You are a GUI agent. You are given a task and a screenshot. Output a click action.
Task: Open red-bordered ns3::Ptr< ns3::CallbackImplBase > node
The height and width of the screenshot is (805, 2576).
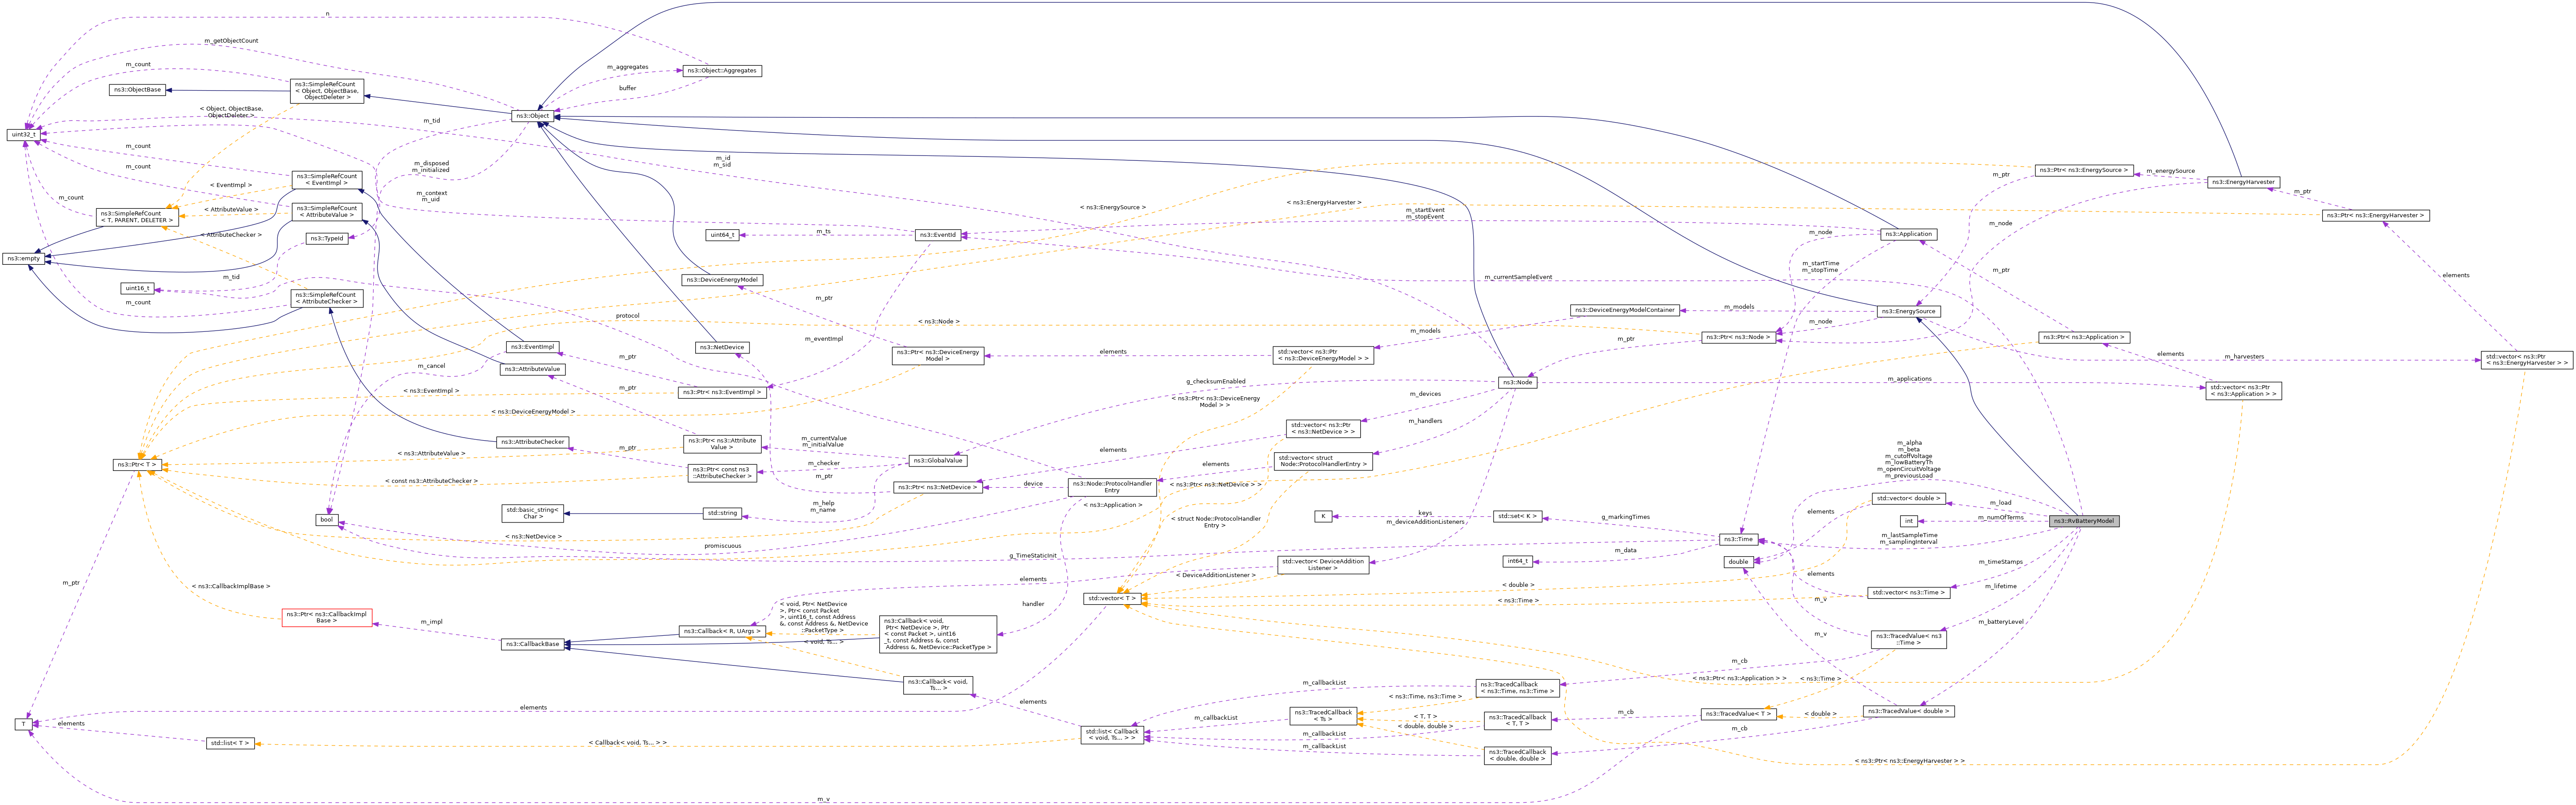tap(327, 617)
